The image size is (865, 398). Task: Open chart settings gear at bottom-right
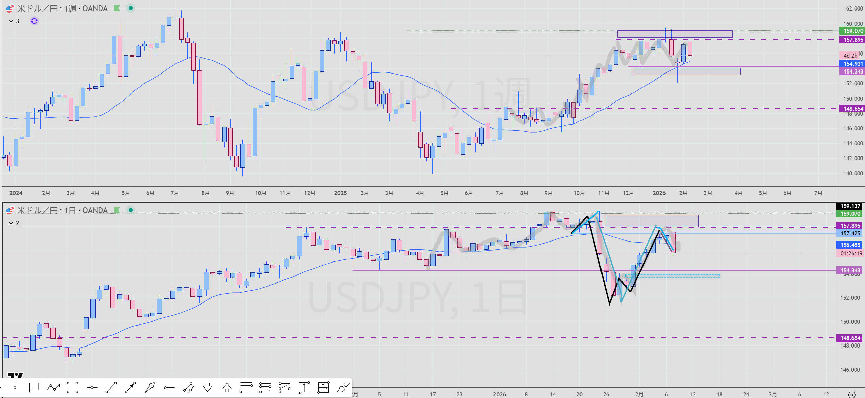pyautogui.click(x=851, y=394)
